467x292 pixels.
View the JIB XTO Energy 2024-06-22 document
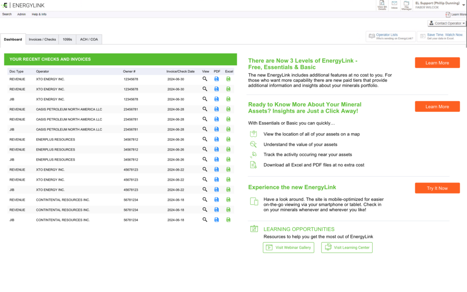(x=205, y=189)
